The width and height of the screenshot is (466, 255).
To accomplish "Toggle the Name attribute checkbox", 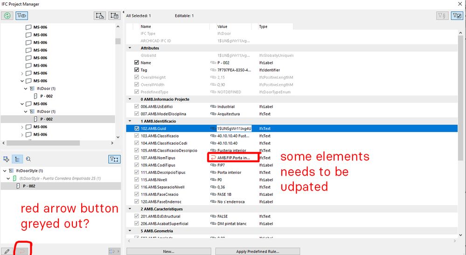I will [136, 62].
